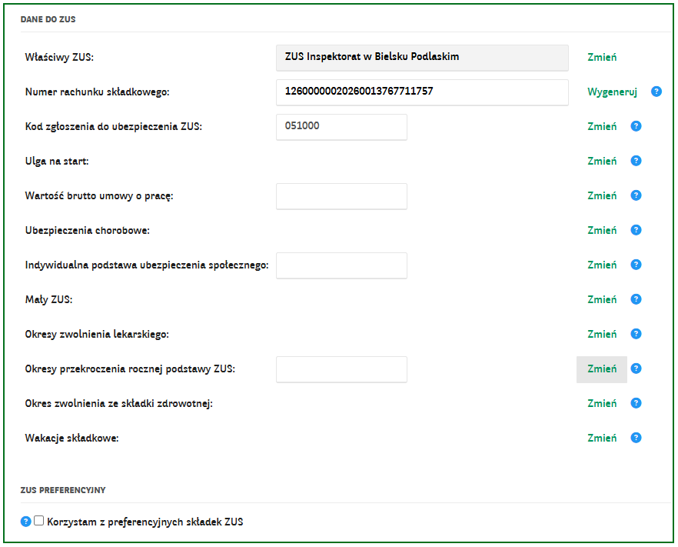This screenshot has height=547, width=678.
Task: Open help for Okres zwolnienia ze składki zdrowotnej
Action: coord(636,403)
